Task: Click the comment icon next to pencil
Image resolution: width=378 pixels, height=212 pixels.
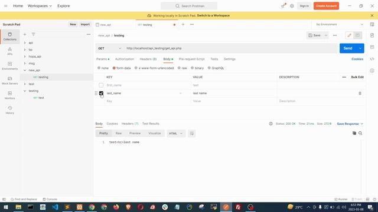Action: [x=357, y=35]
